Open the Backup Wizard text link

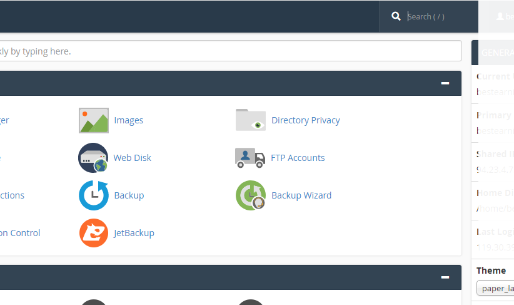(301, 195)
